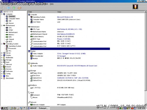The height and width of the screenshot is (110, 147).
Task: Click the Benchmark hourglass icon
Action: (4, 78)
